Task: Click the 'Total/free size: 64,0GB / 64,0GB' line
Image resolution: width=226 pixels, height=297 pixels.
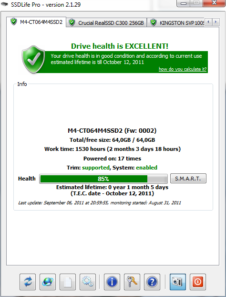Action: [113, 140]
